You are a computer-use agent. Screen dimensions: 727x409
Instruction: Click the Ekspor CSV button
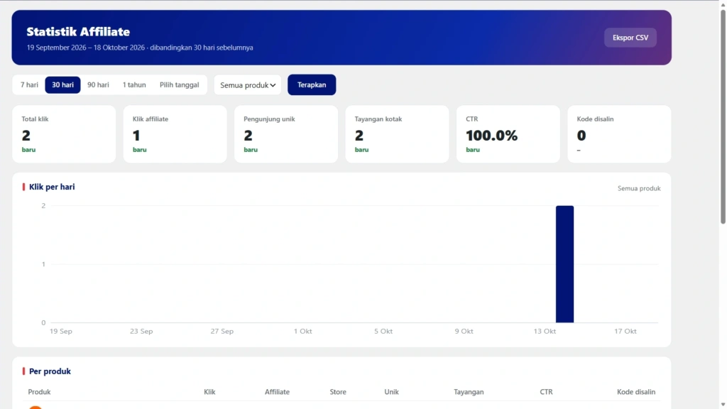click(630, 38)
